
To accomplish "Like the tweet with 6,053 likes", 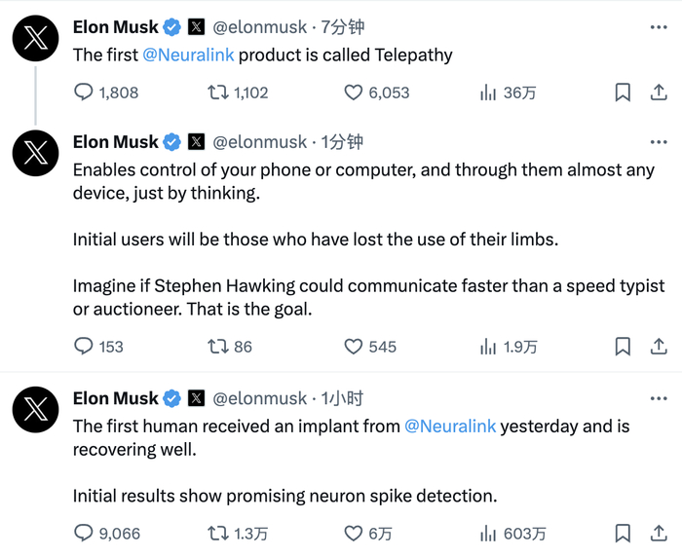I will coord(354,93).
